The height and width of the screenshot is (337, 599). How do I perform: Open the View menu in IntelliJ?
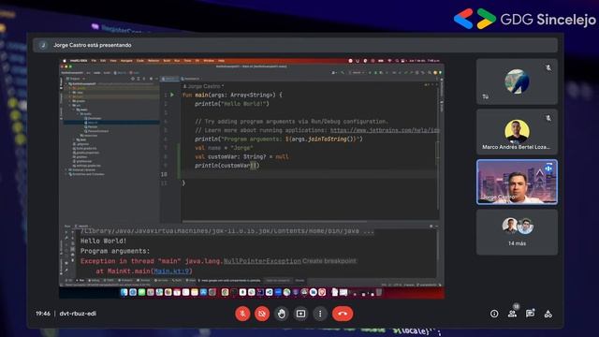pos(113,60)
